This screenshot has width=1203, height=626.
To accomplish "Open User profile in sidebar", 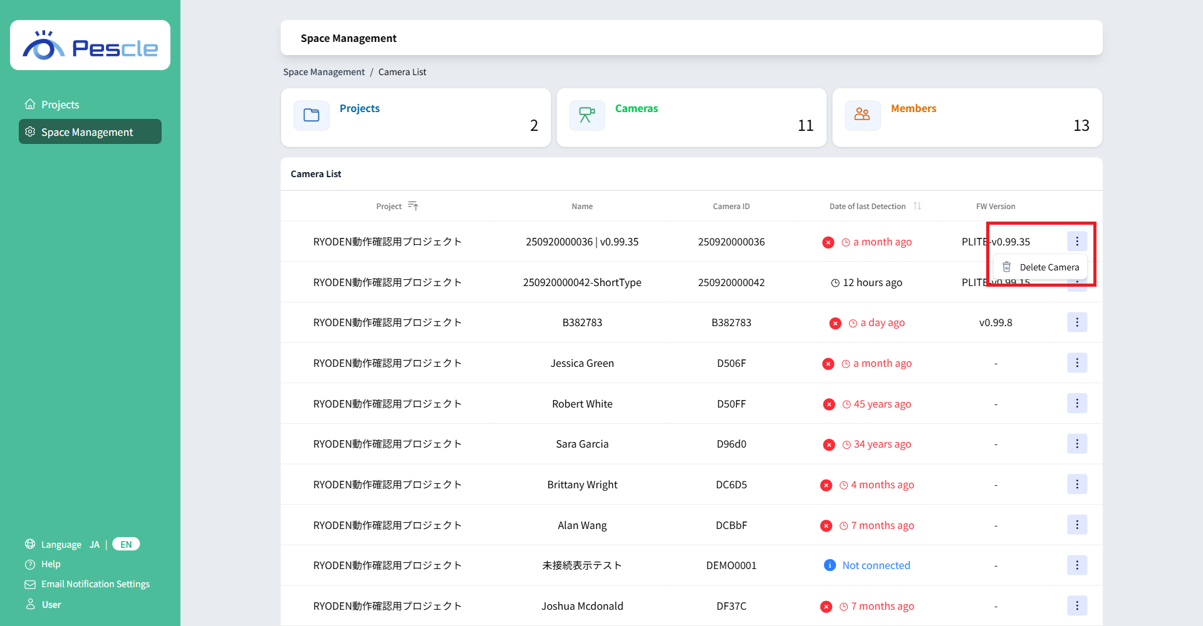I will coord(51,605).
